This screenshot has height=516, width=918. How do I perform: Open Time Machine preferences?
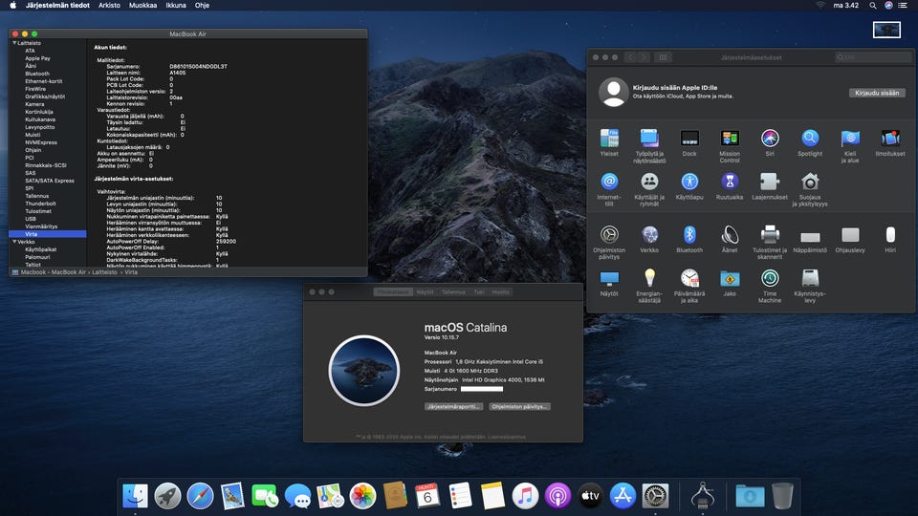[770, 279]
